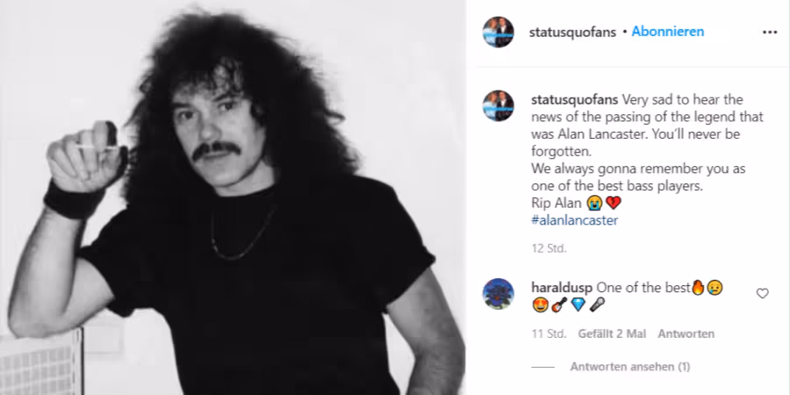790x395 pixels.
Task: Click Abonnieren to follow statusquofans
Action: point(668,32)
